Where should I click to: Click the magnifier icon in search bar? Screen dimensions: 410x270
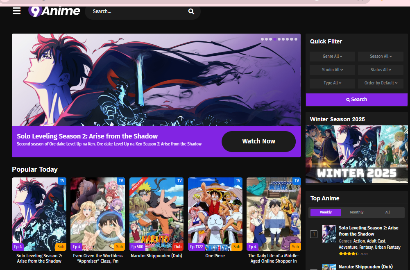tap(191, 11)
